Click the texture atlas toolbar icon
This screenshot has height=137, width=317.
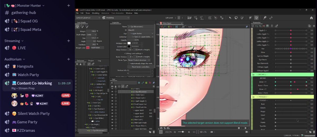coord(189,18)
